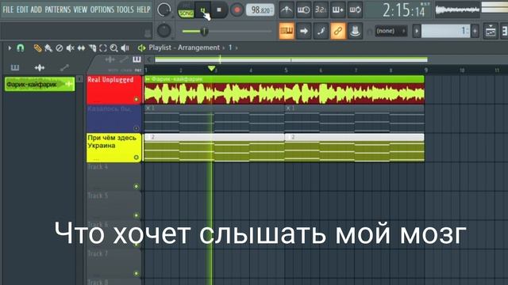Open the VIEW menu
Image resolution: width=508 pixels, height=285 pixels.
tap(80, 9)
